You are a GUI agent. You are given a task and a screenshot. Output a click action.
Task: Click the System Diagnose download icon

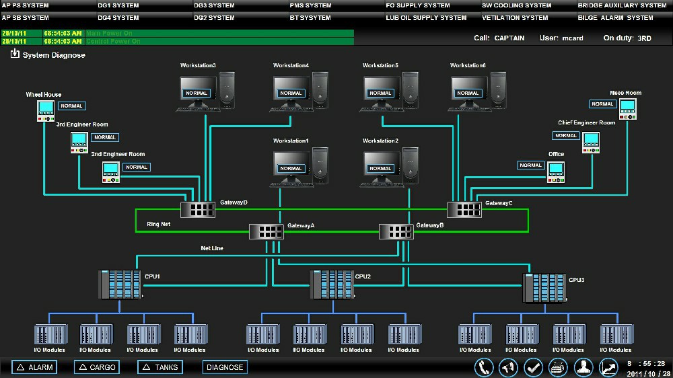click(x=15, y=54)
